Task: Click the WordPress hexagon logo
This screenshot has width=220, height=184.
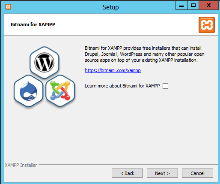Action: pos(45,63)
